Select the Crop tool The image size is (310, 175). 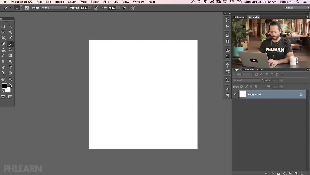point(3,38)
